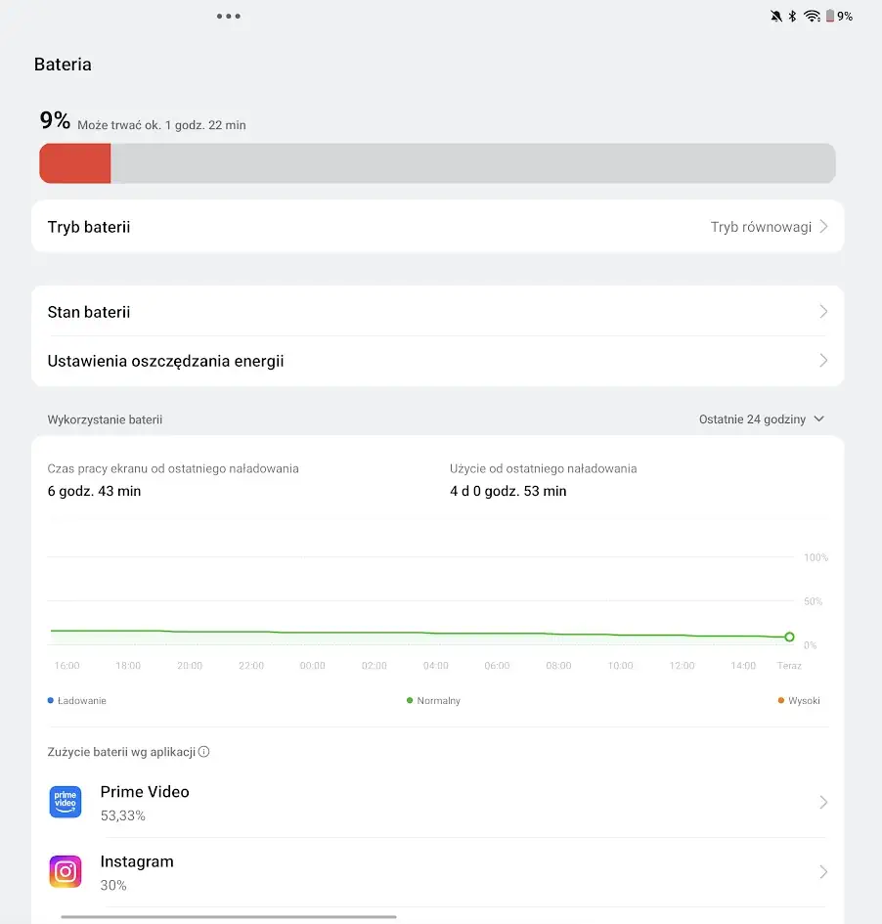Tap the red battery level bar
Screen dimensions: 882x924
[x=75, y=163]
